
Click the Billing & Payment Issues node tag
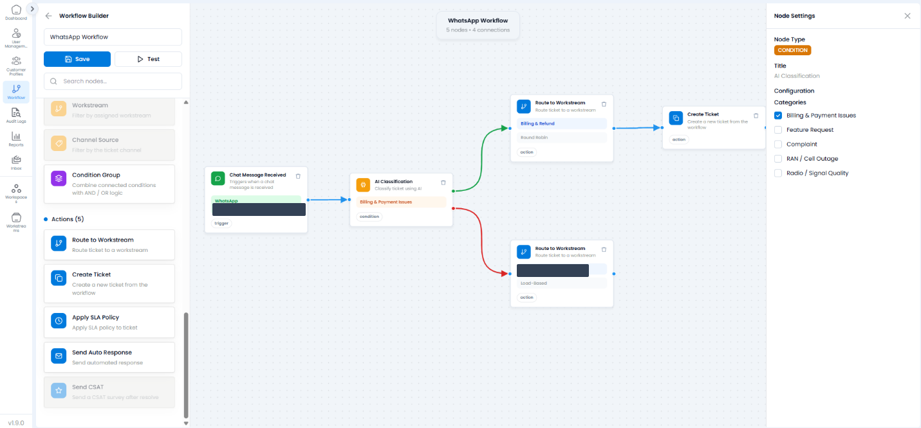(x=401, y=202)
